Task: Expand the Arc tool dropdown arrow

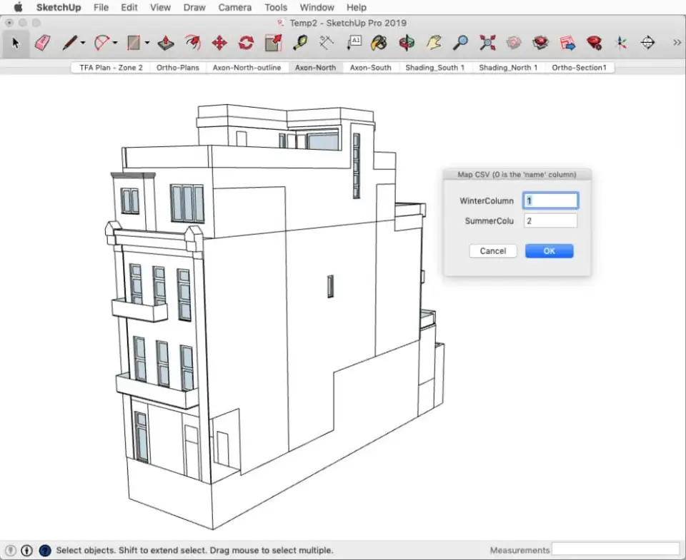Action: pyautogui.click(x=115, y=44)
